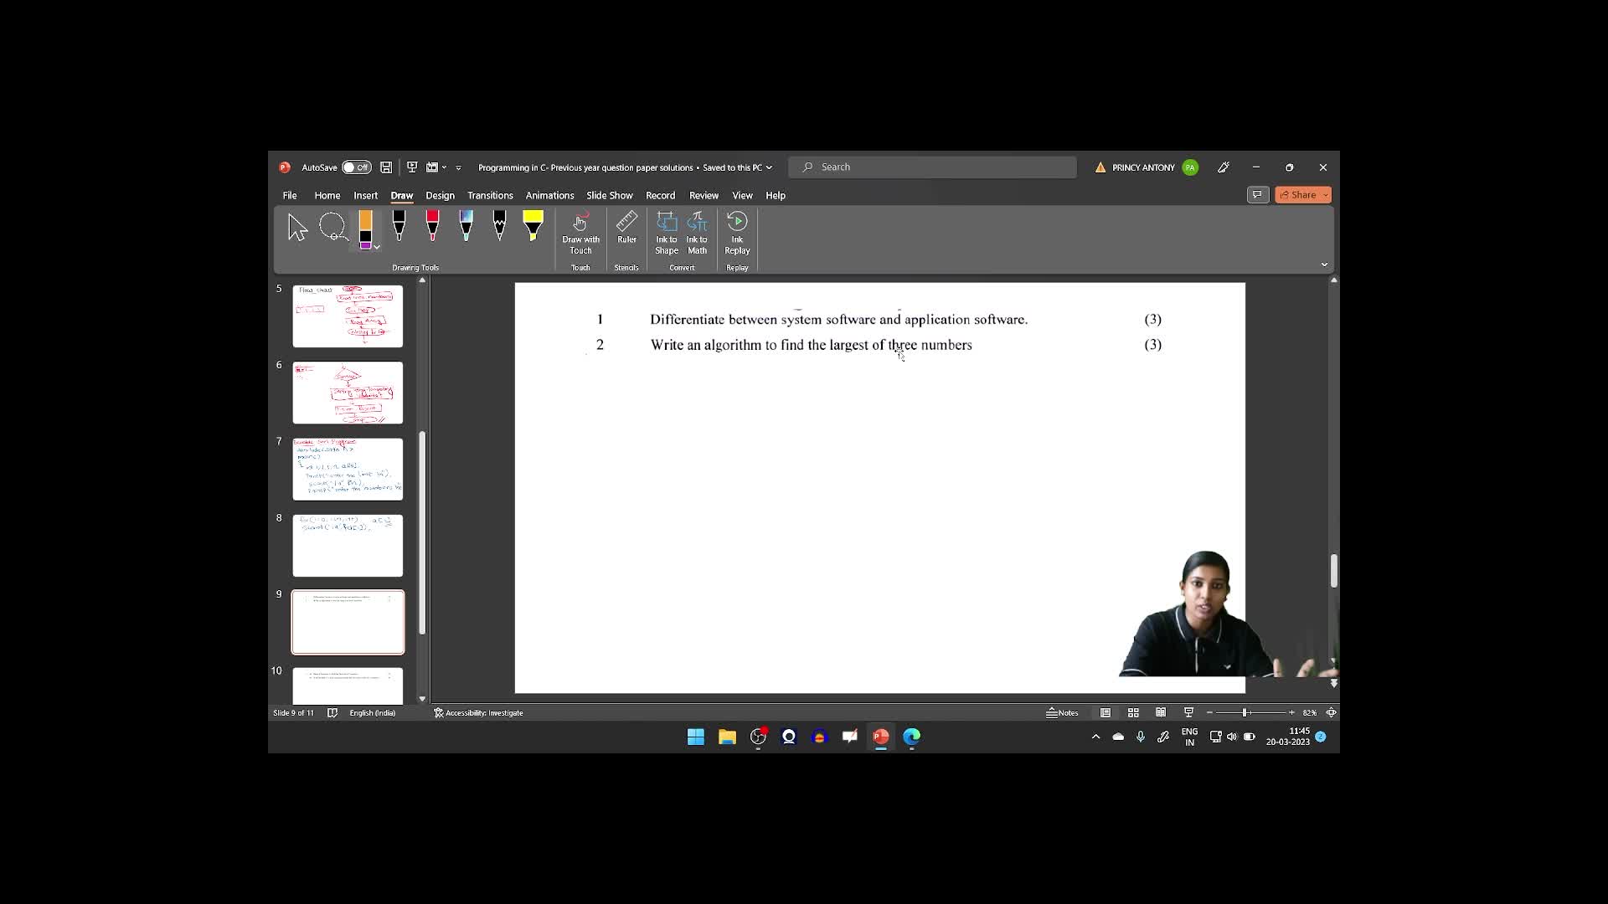This screenshot has height=904, width=1608.
Task: Click the Share button
Action: 1298,195
